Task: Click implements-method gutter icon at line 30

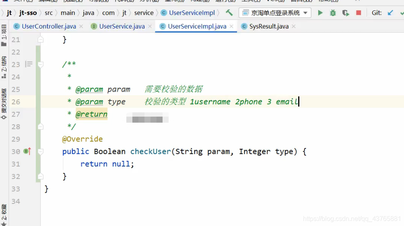Action: [27, 151]
